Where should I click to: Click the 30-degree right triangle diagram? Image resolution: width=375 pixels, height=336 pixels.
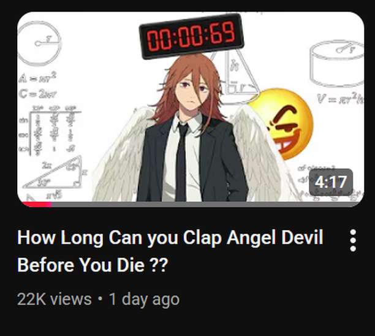tap(54, 173)
